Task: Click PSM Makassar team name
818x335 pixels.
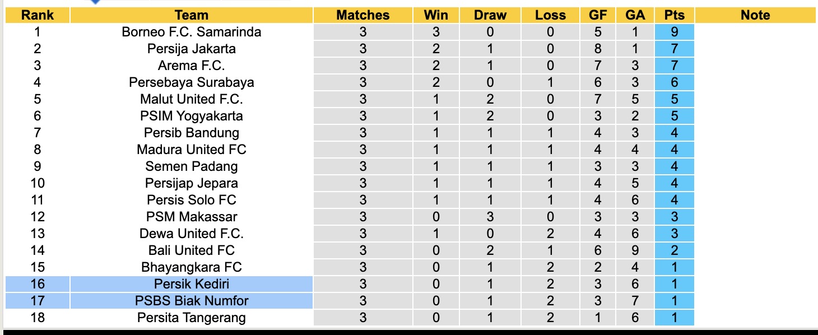Action: (191, 217)
